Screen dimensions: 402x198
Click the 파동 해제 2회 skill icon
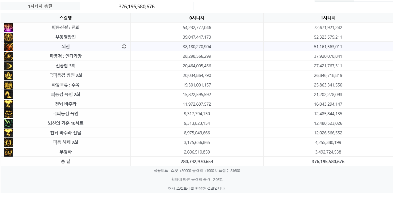[8, 142]
